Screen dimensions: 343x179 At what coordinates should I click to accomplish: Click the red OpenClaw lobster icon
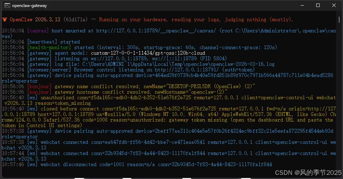pos(5,20)
